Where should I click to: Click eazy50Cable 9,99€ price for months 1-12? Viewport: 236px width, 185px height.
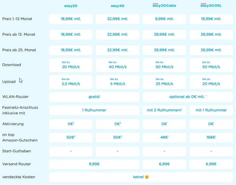coord(164,19)
